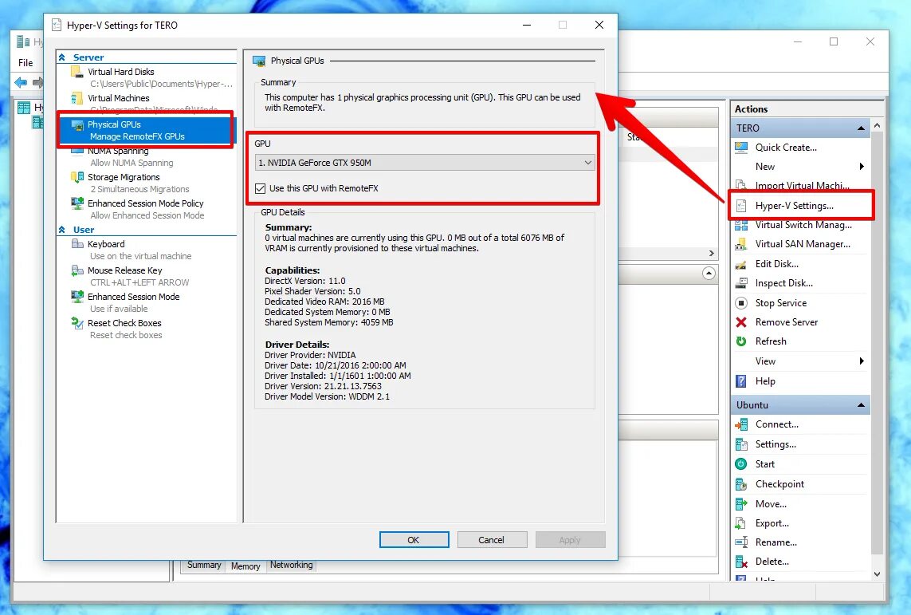Click the back arrow in Hyper-V Manager toolbar
Image resolution: width=911 pixels, height=615 pixels.
click(x=21, y=82)
